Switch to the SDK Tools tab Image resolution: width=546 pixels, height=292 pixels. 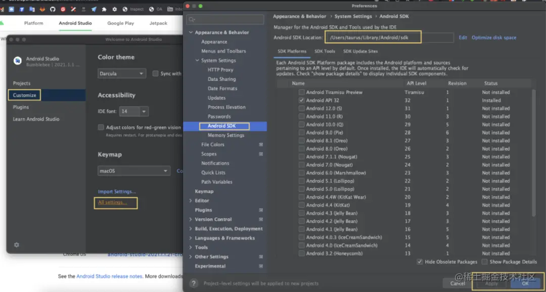[x=325, y=51]
